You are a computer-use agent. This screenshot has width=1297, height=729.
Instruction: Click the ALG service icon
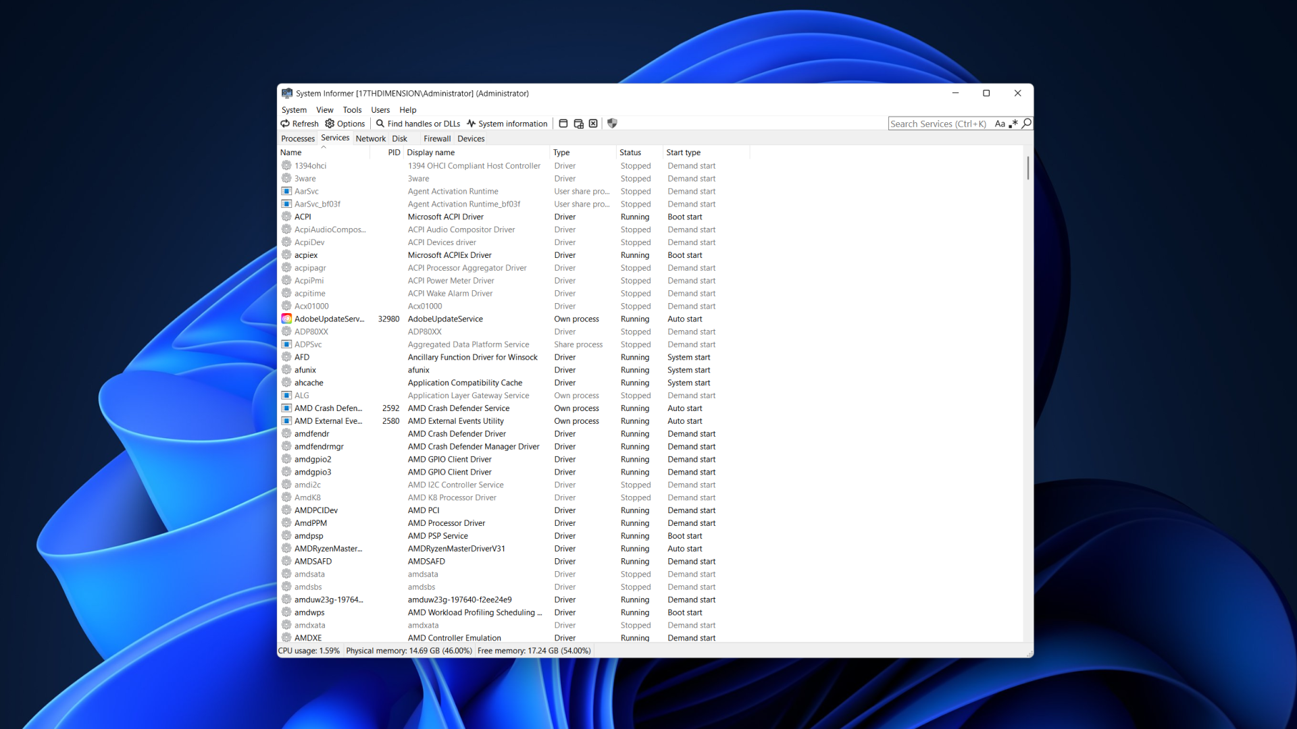click(286, 396)
